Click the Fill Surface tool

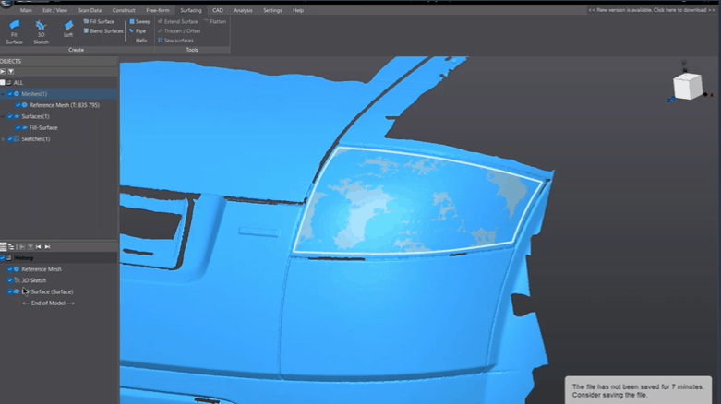point(100,21)
